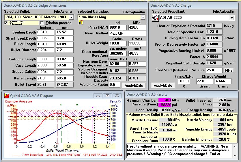The height and width of the screenshot is (162, 241).
Task: Edit the Cartridge Length mm field 83.82
Action: coord(65,59)
